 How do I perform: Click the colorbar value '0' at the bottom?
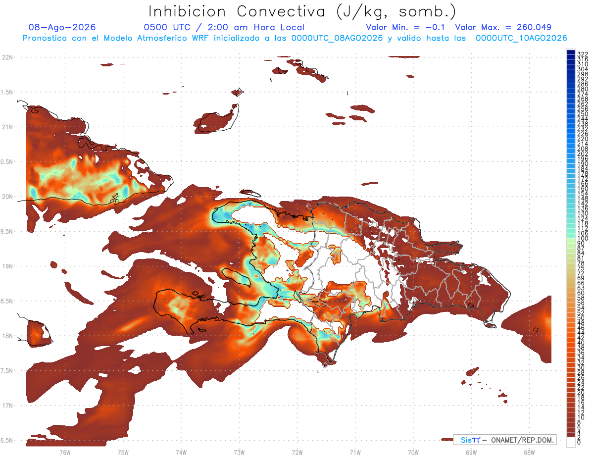click(x=579, y=443)
